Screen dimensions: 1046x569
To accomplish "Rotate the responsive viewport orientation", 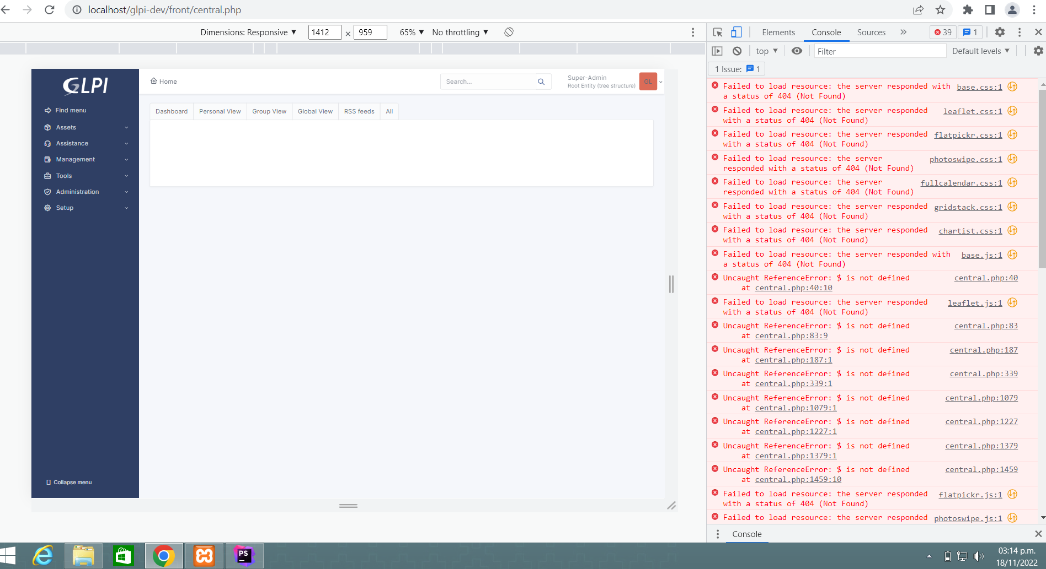I will pos(508,32).
